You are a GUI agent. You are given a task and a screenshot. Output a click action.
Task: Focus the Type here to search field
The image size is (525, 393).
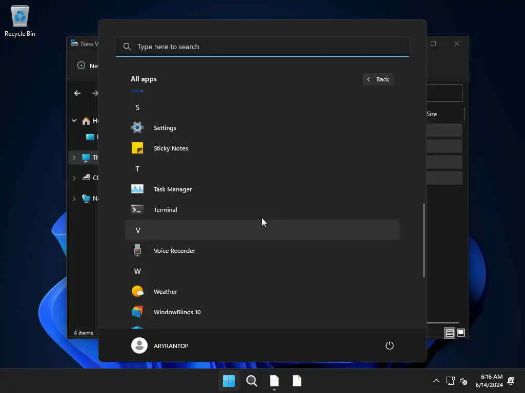tap(262, 47)
